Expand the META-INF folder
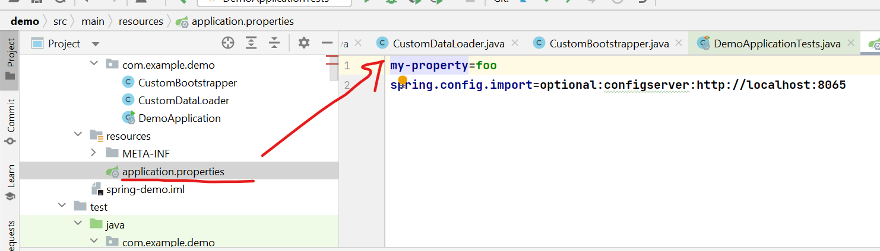This screenshot has width=880, height=251. point(94,153)
